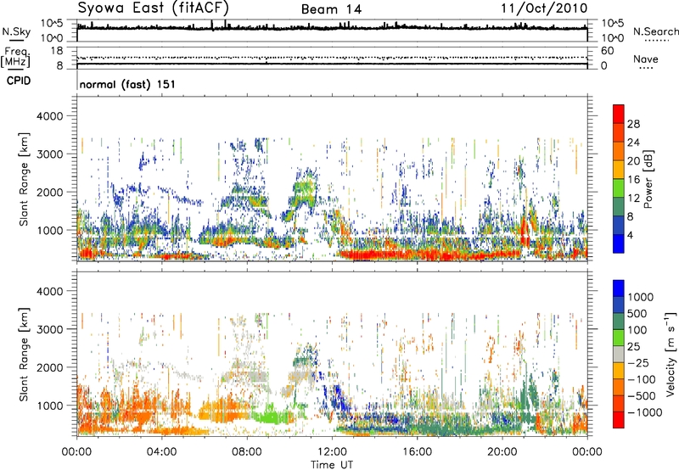Click the '08:00' time axis tick label
This screenshot has height=470, width=679.
click(x=247, y=452)
